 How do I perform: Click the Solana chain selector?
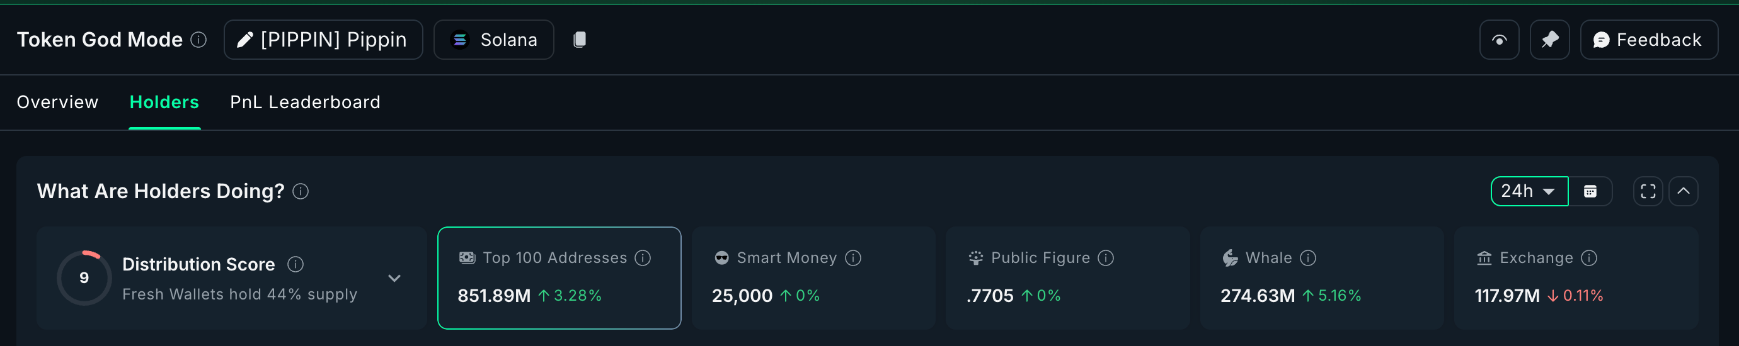pyautogui.click(x=493, y=40)
